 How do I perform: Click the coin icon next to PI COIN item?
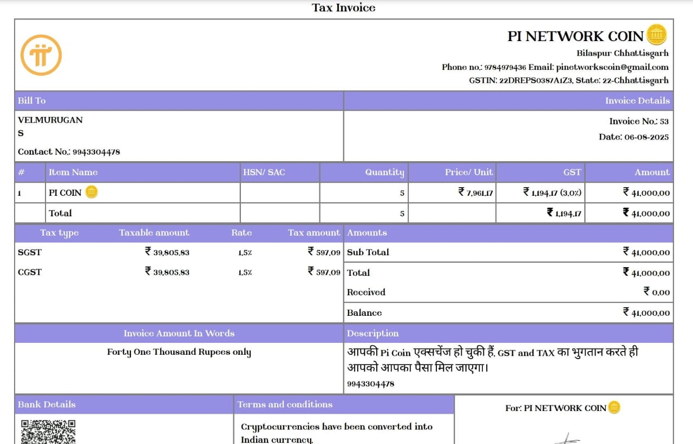click(91, 191)
